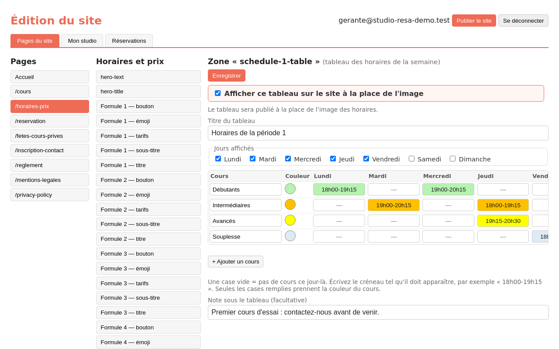Open the /fetes-cours-prives page entry

[x=50, y=136]
